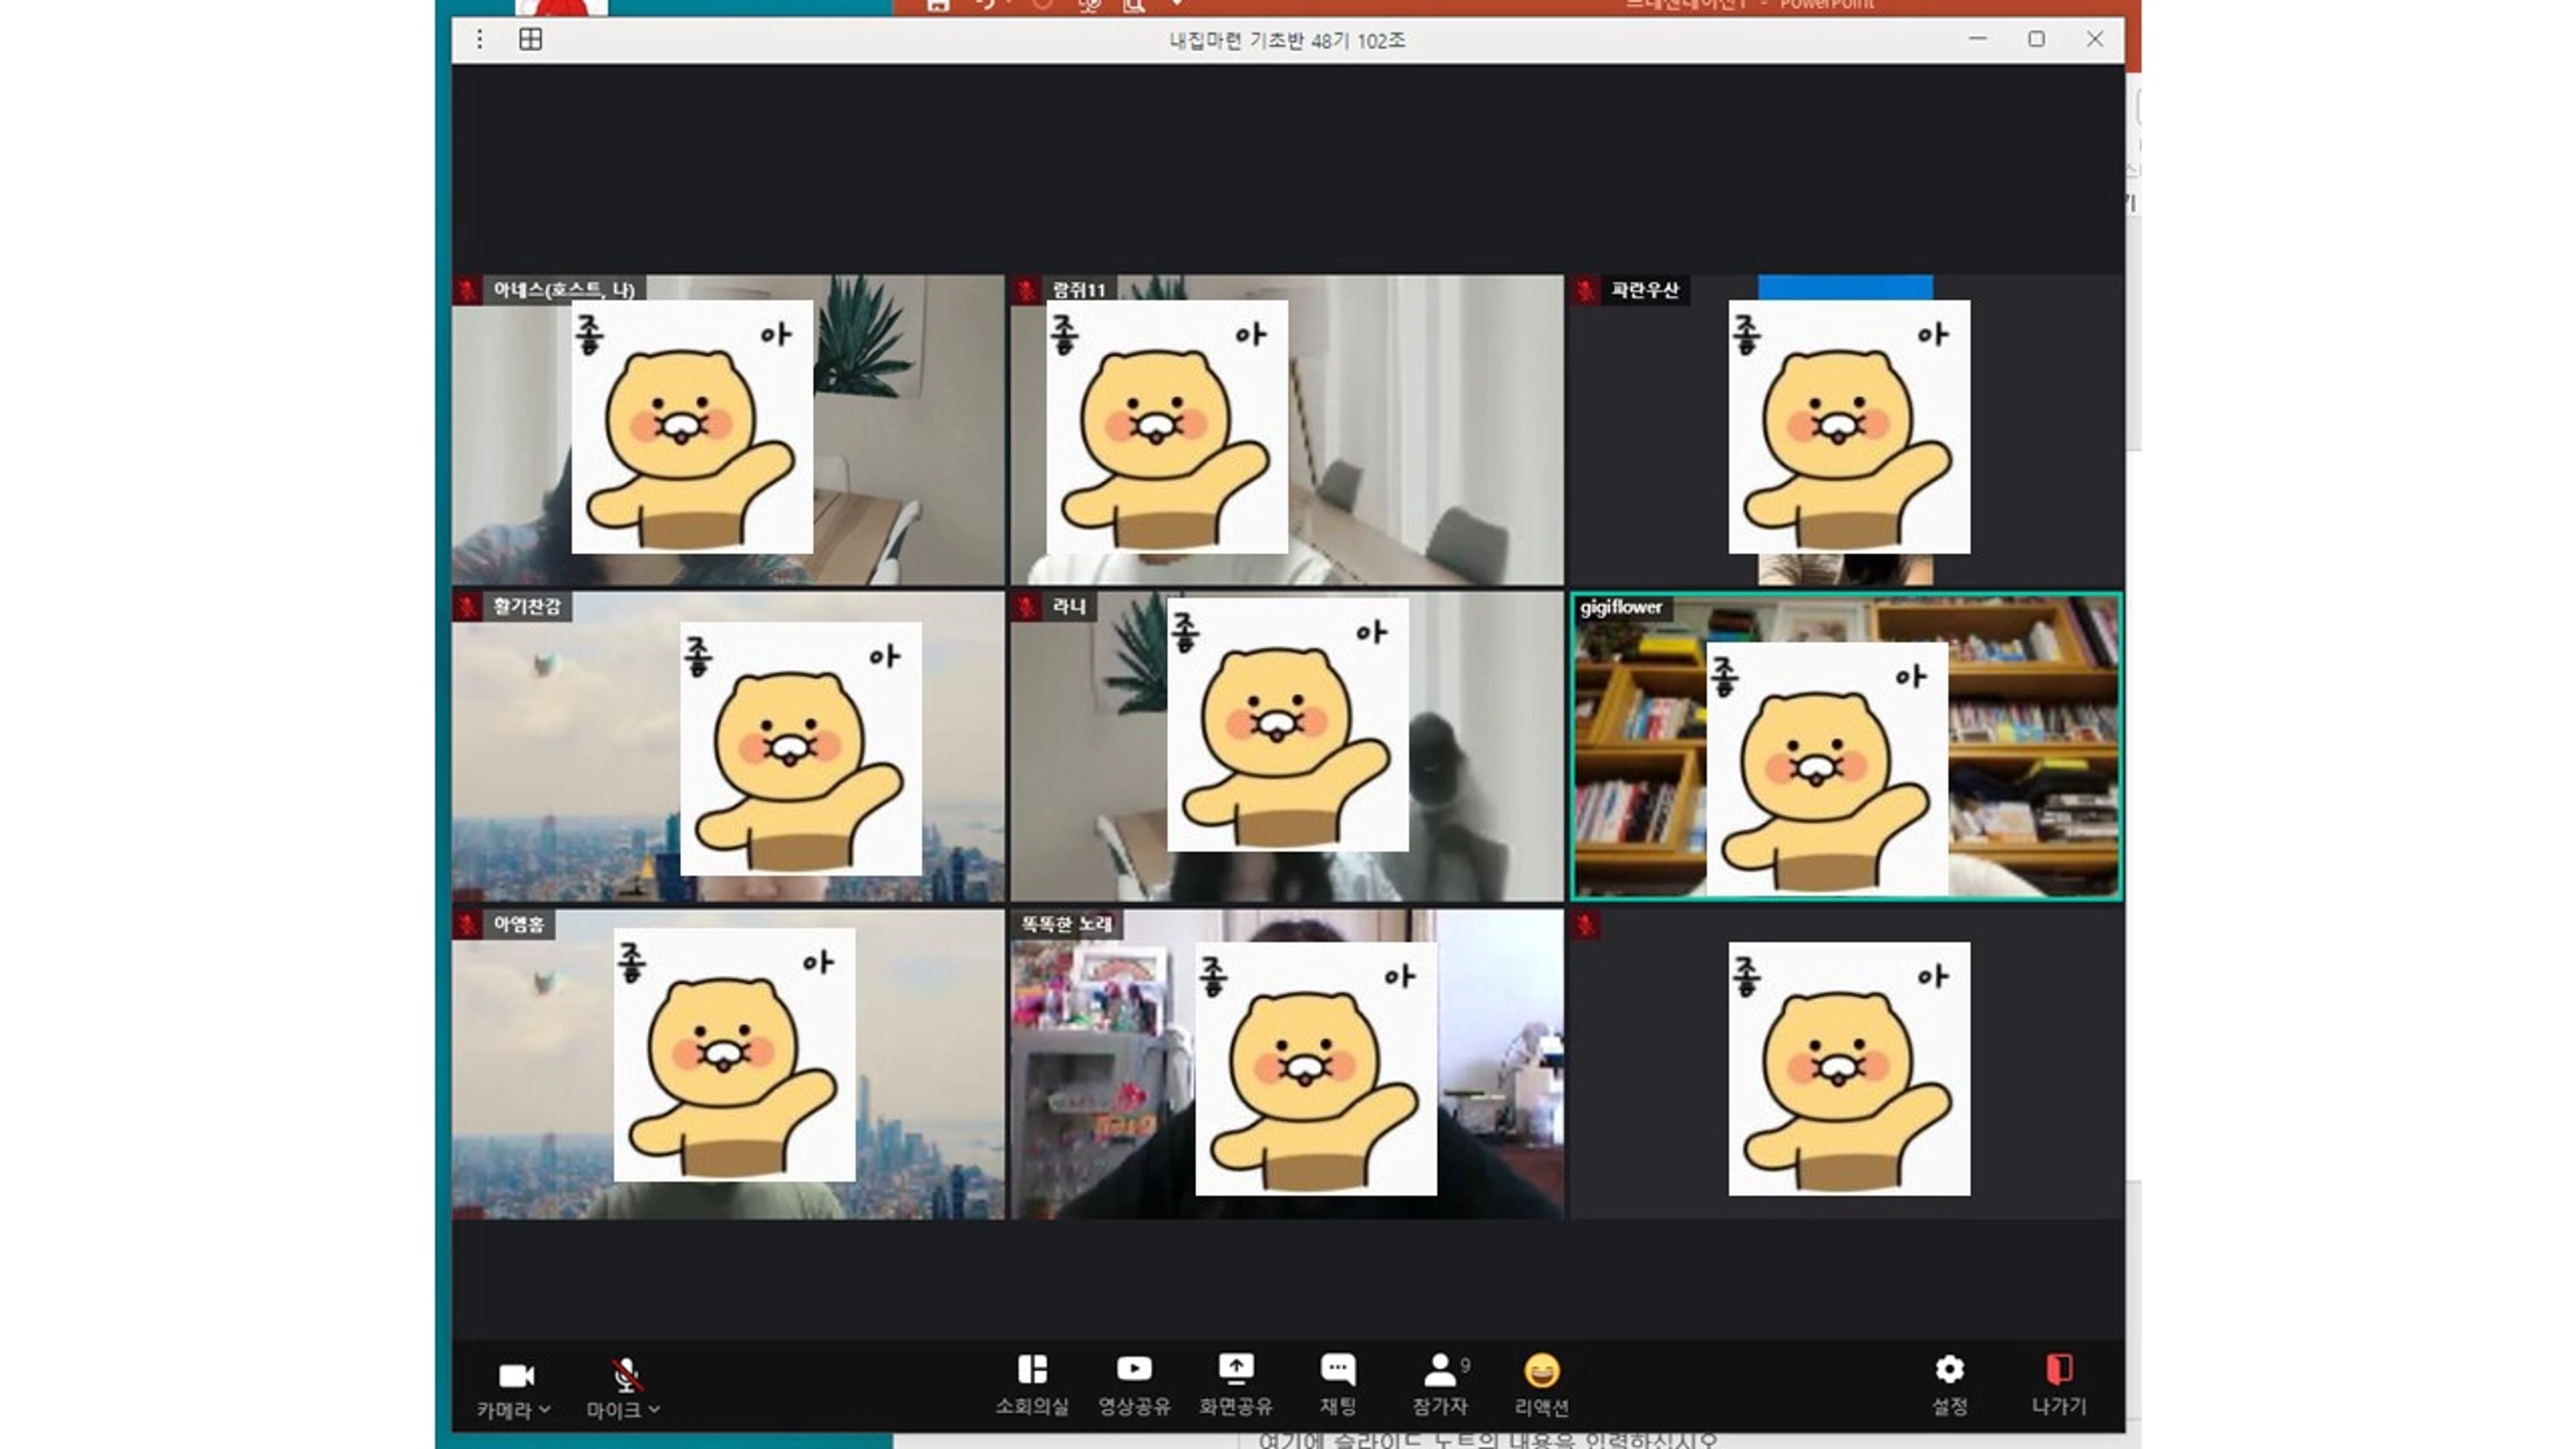
Task: Open 설정 settings
Action: (x=1949, y=1385)
